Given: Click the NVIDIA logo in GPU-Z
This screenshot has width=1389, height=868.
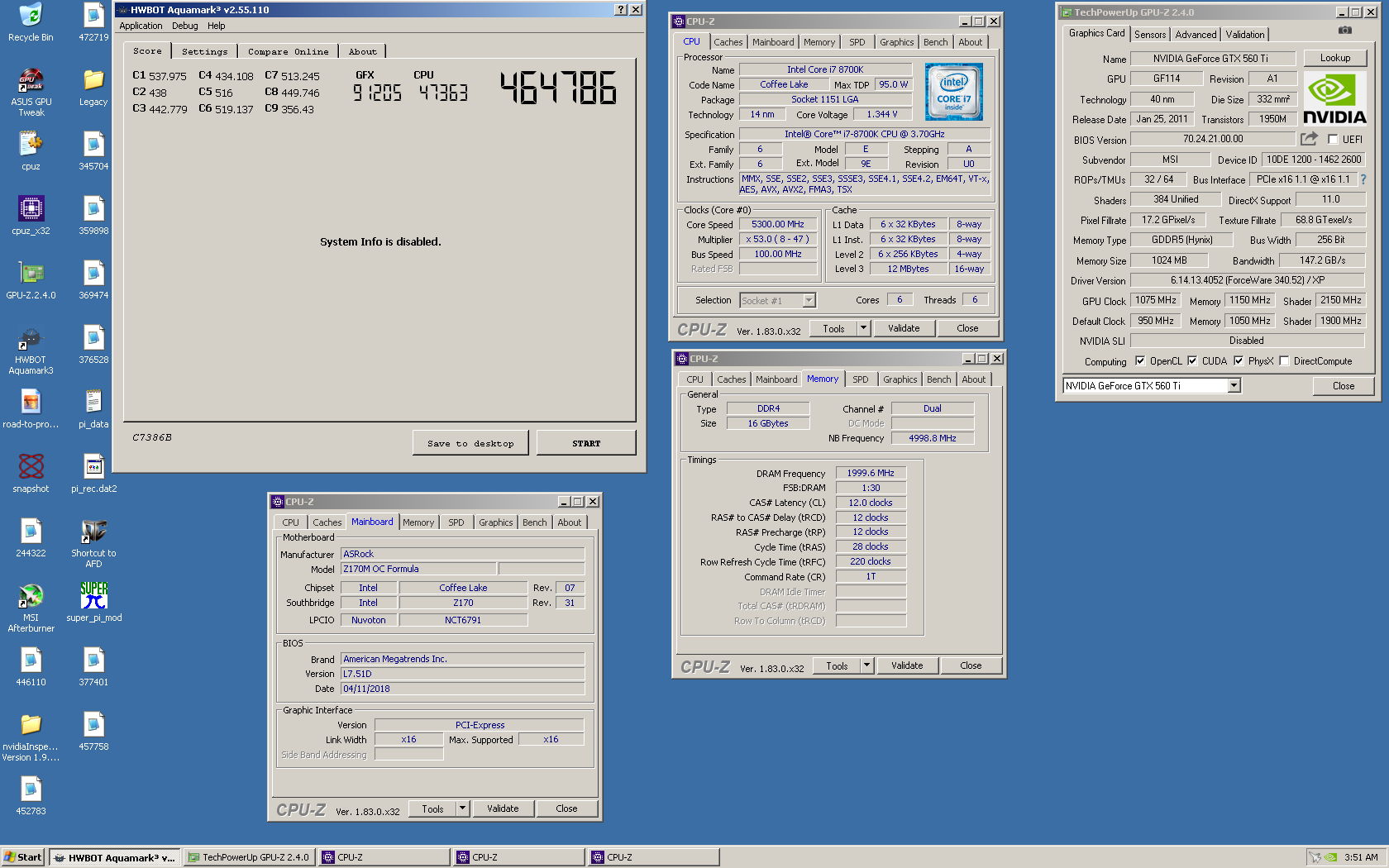Looking at the screenshot, I should 1334,99.
